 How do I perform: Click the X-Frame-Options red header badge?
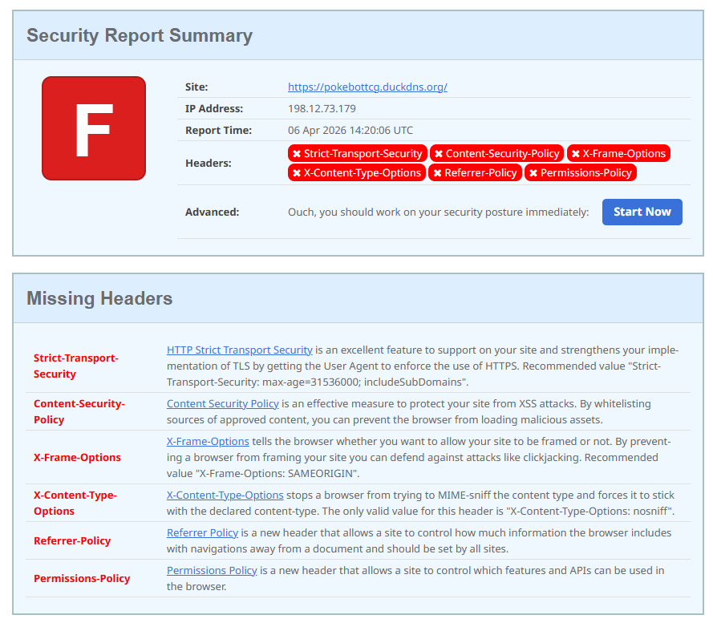coord(618,154)
